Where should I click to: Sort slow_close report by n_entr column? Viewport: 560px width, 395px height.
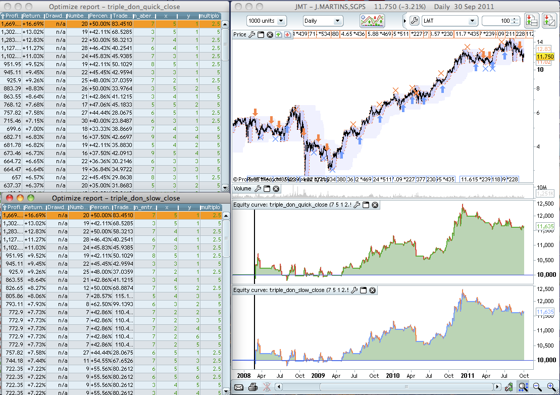pyautogui.click(x=144, y=207)
